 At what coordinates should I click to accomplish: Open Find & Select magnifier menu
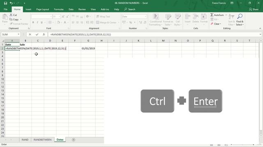(x=240, y=20)
